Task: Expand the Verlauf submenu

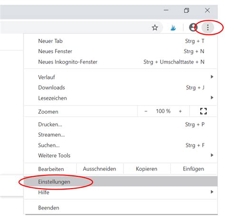Action: tap(120, 77)
